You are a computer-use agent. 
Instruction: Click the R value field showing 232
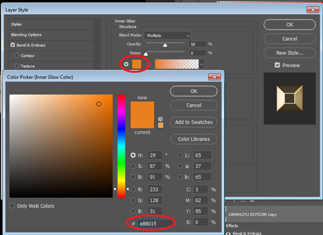(155, 189)
